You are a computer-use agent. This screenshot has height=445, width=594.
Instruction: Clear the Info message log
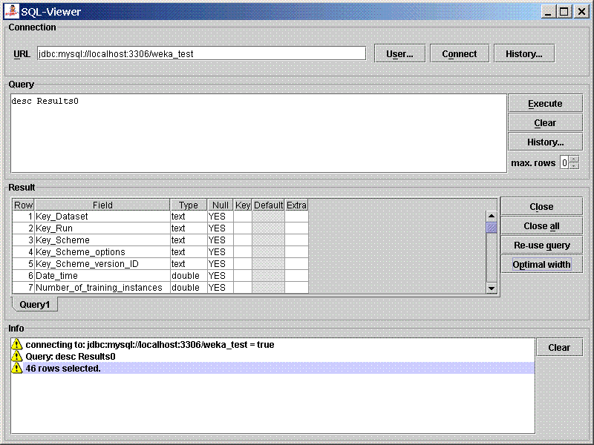coord(559,347)
